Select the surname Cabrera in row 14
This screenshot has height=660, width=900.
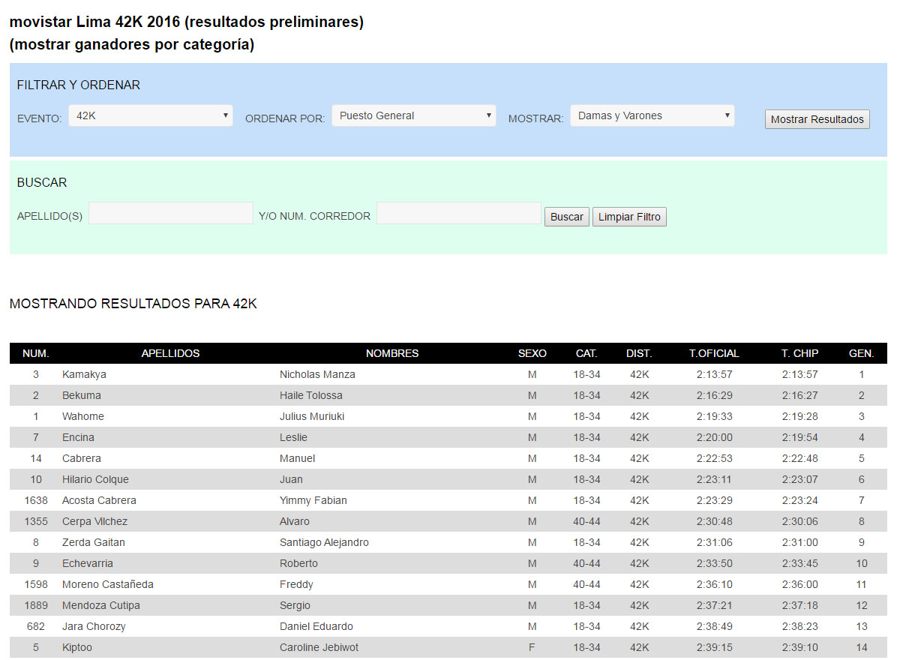pyautogui.click(x=82, y=458)
